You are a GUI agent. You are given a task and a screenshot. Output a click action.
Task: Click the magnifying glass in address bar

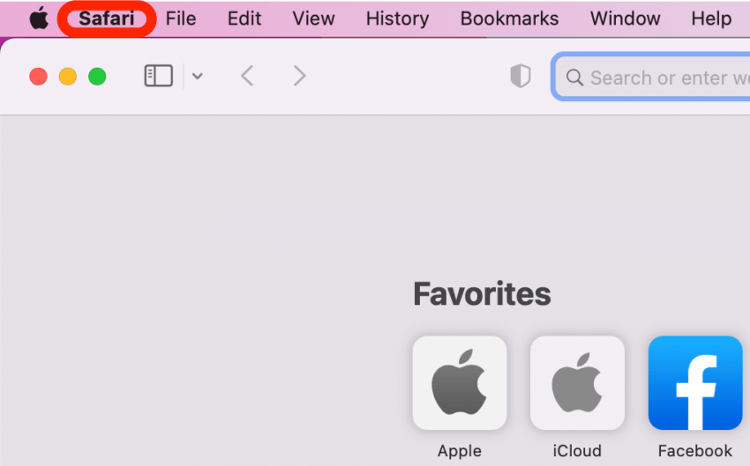pyautogui.click(x=574, y=78)
